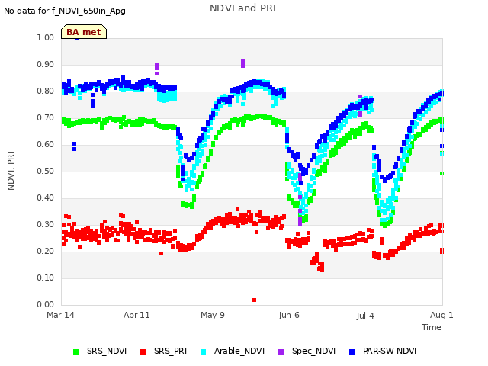
Task: Click the SRS_PRI red legend swatch
Action: coord(143,352)
